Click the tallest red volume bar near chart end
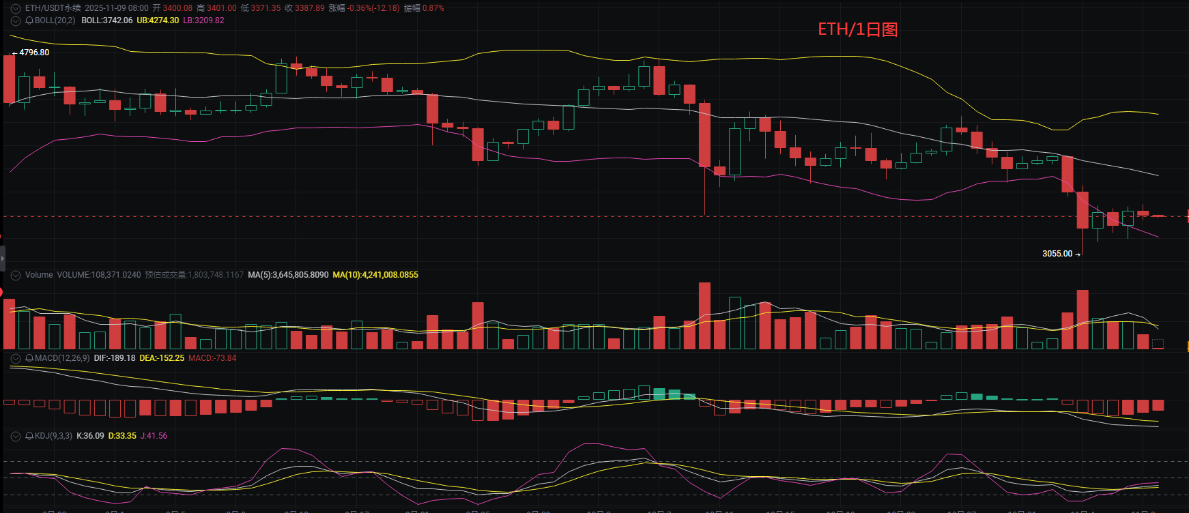This screenshot has width=1189, height=513. coord(1083,319)
